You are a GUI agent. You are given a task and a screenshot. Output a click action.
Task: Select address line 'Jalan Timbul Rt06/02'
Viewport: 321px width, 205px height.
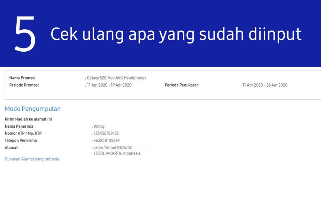tap(113, 148)
